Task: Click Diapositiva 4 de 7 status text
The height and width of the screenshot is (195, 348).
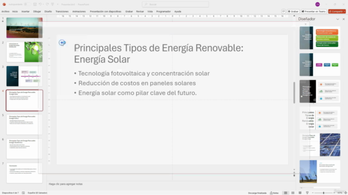Action: [10, 193]
